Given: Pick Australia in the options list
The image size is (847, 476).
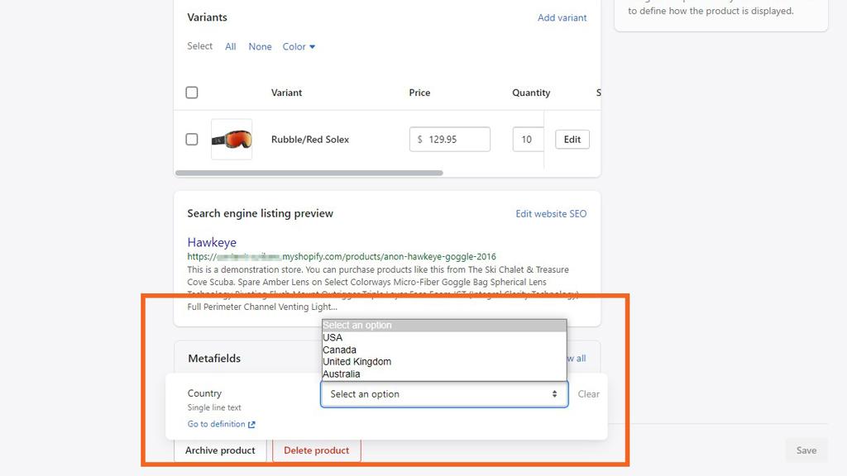Looking at the screenshot, I should (341, 374).
